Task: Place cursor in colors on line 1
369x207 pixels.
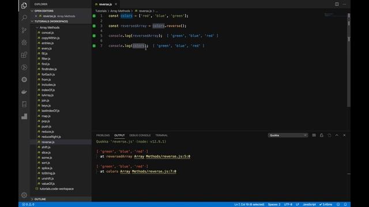Action: pyautogui.click(x=127, y=16)
